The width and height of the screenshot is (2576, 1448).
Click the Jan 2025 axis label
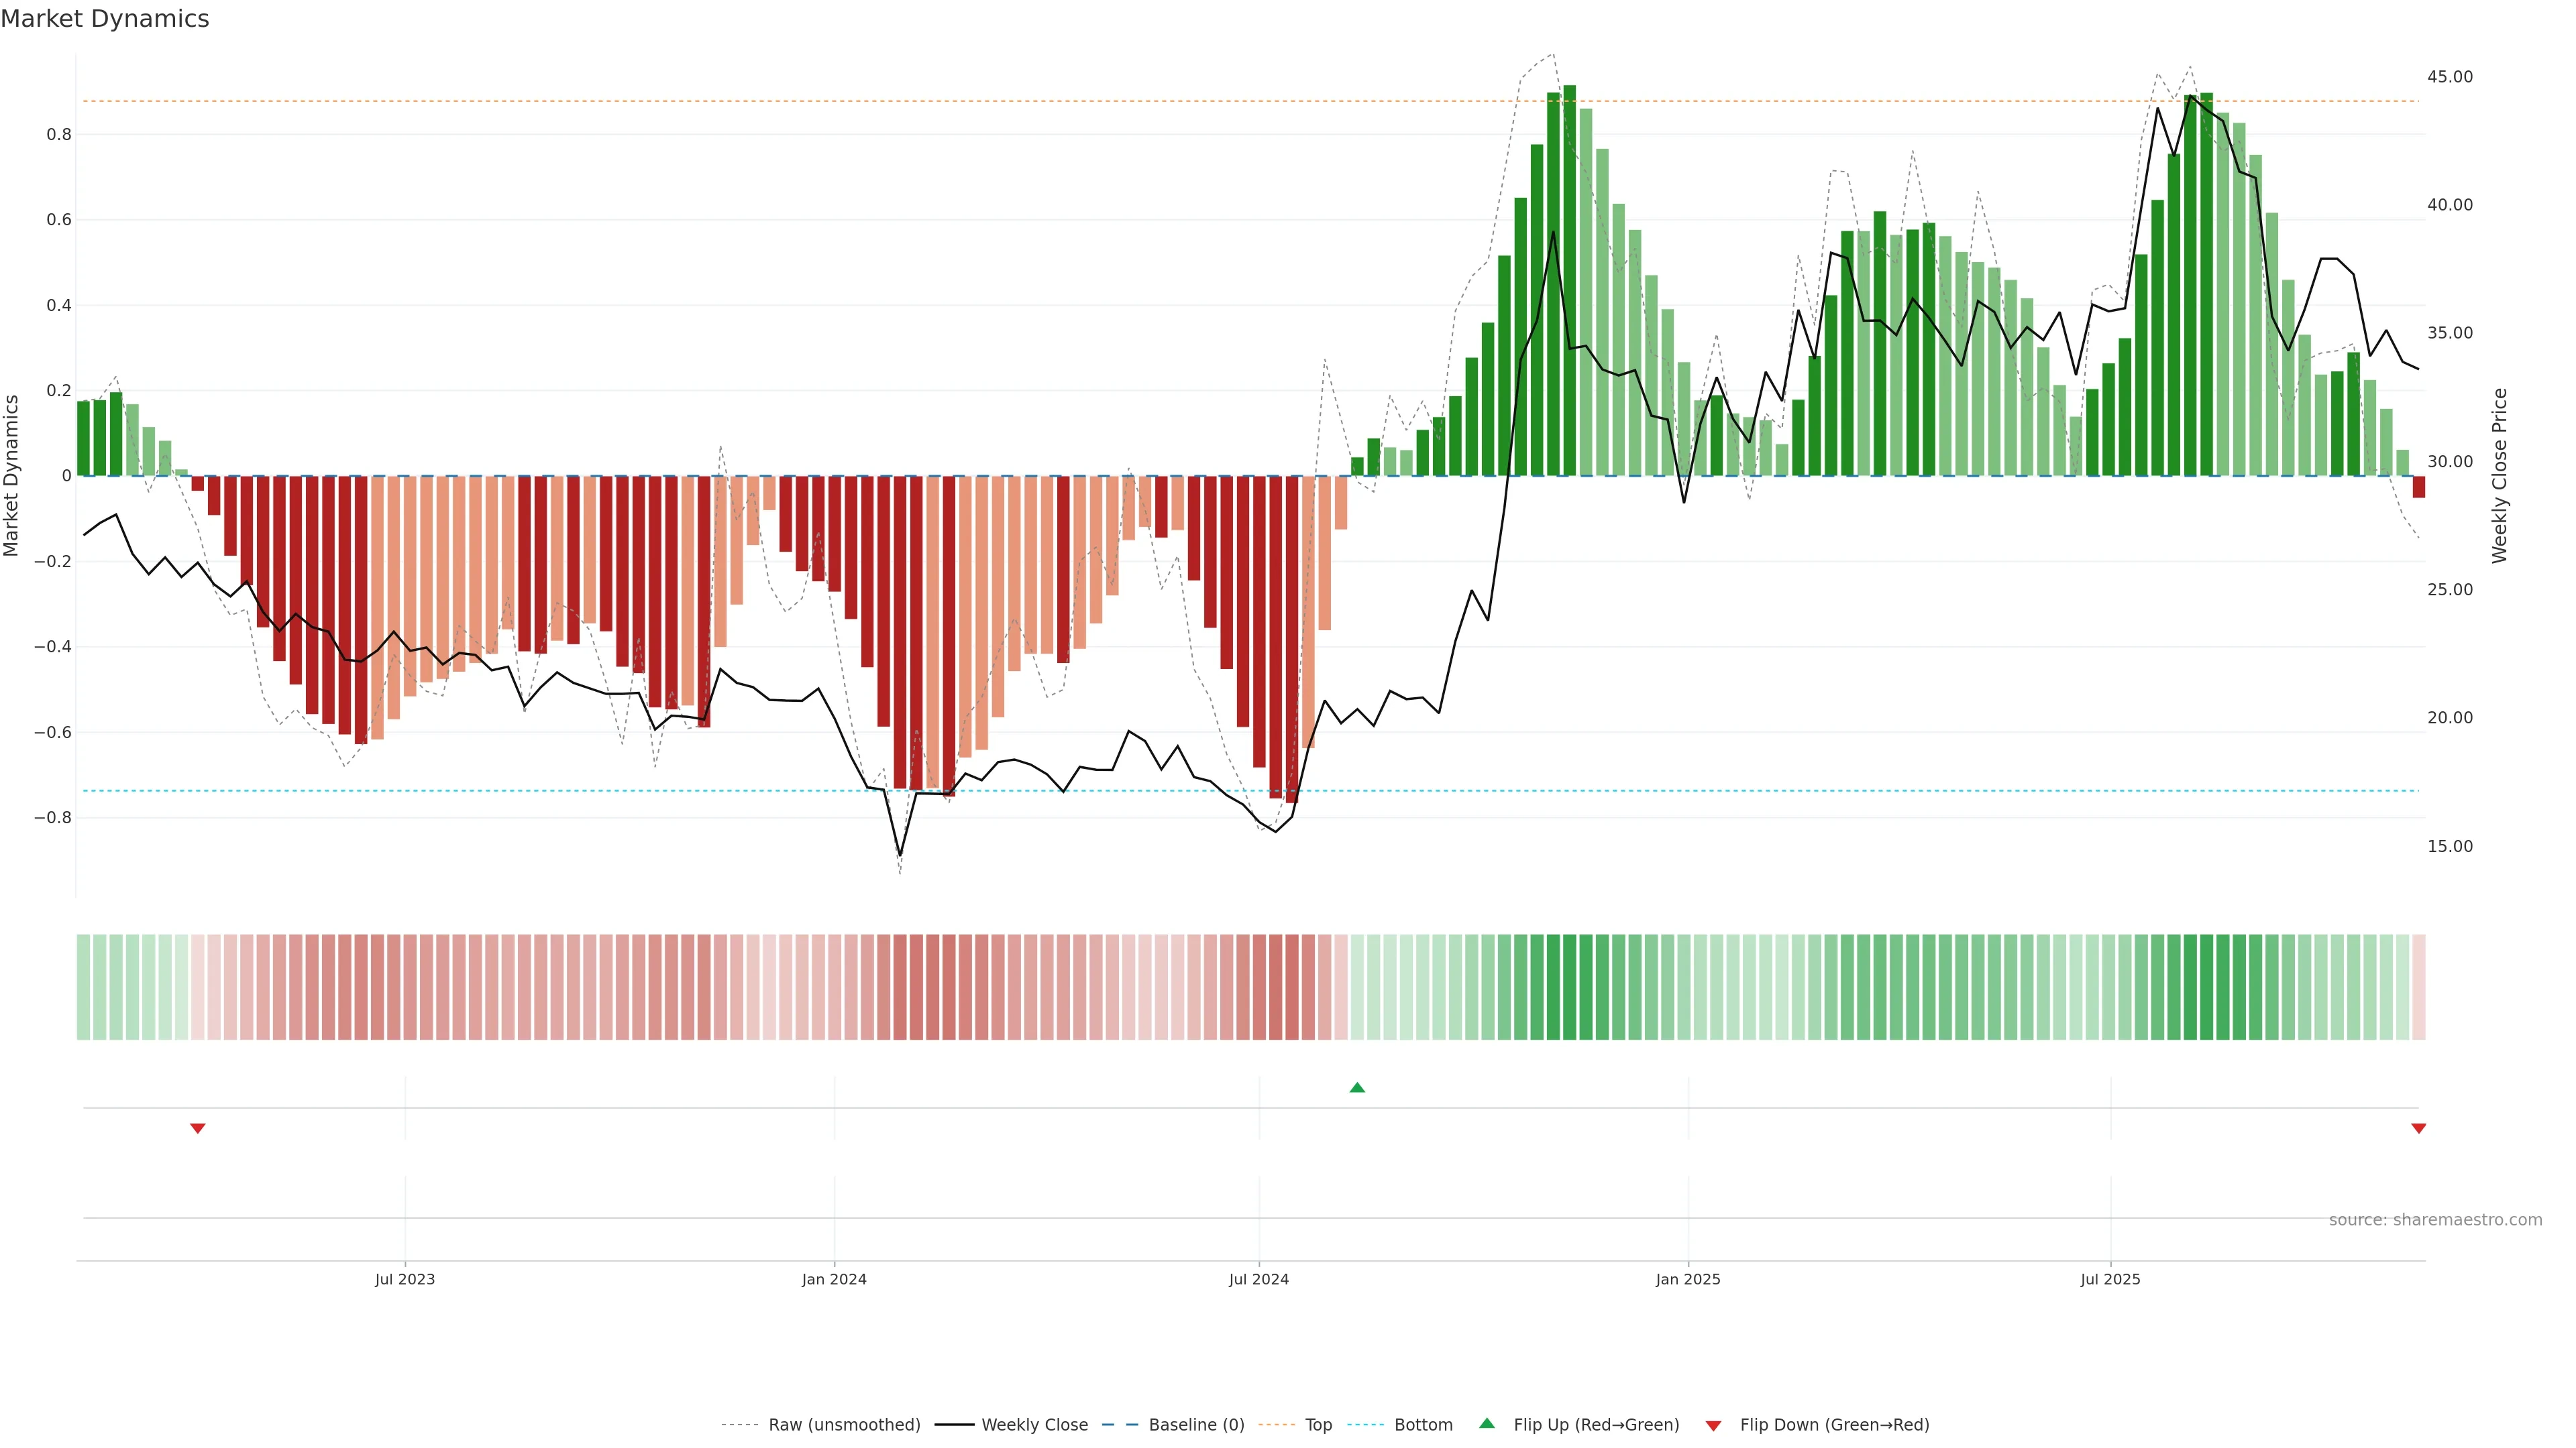pos(1688,1279)
